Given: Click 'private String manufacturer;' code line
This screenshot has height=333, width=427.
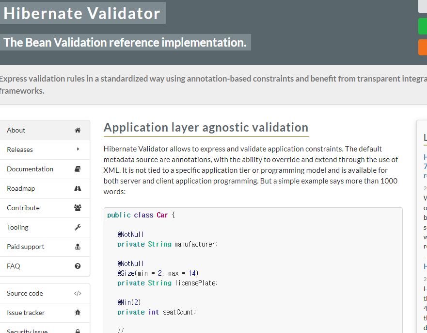Looking at the screenshot, I should coord(168,244).
